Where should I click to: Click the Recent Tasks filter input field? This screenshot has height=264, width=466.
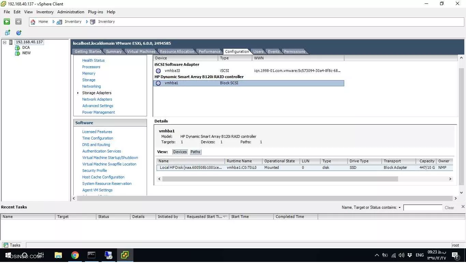tap(423, 207)
